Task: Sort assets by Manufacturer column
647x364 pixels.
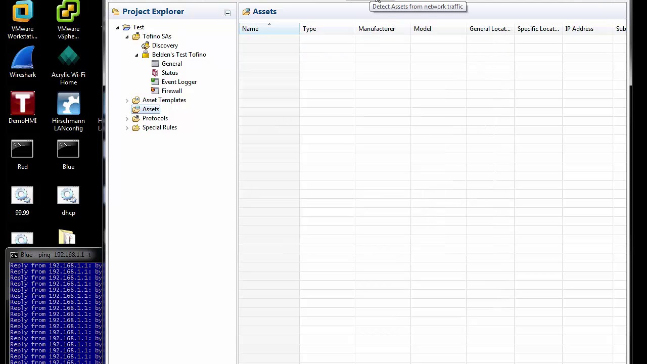Action: tap(383, 29)
